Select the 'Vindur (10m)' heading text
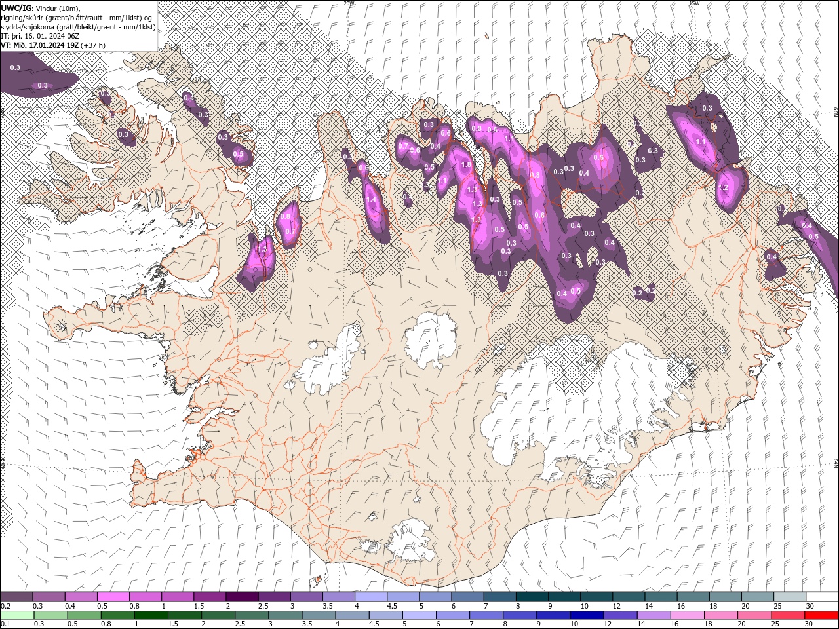 [58, 8]
